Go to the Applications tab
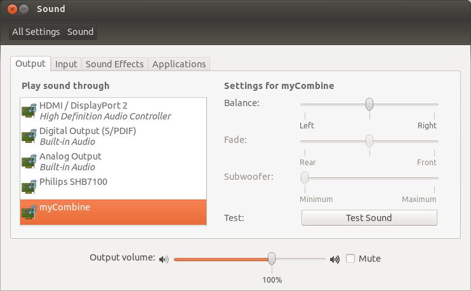The image size is (471, 291). (x=179, y=64)
